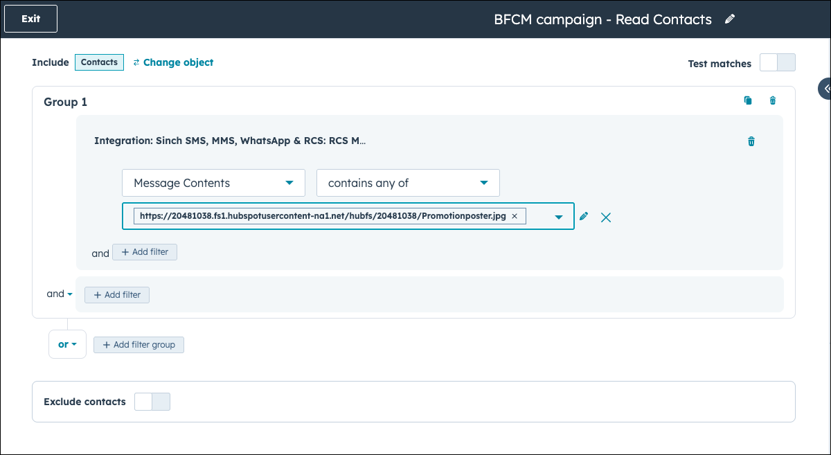
Task: Add a new filter group
Action: point(139,344)
